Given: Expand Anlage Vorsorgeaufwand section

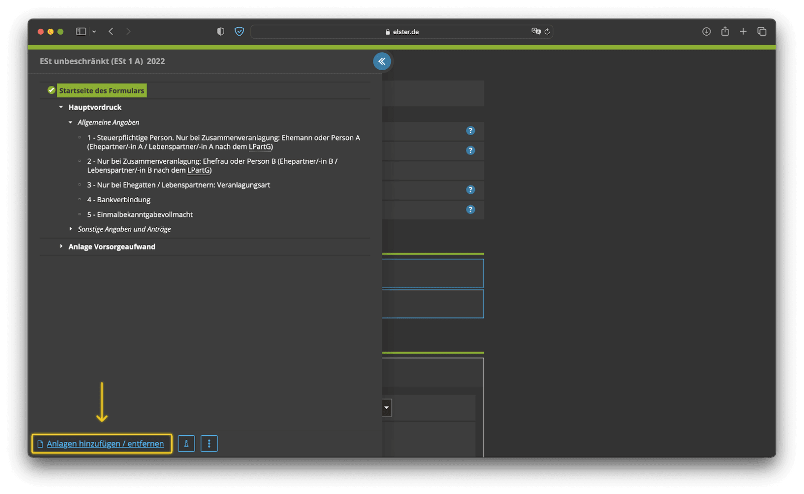Looking at the screenshot, I should coord(61,246).
